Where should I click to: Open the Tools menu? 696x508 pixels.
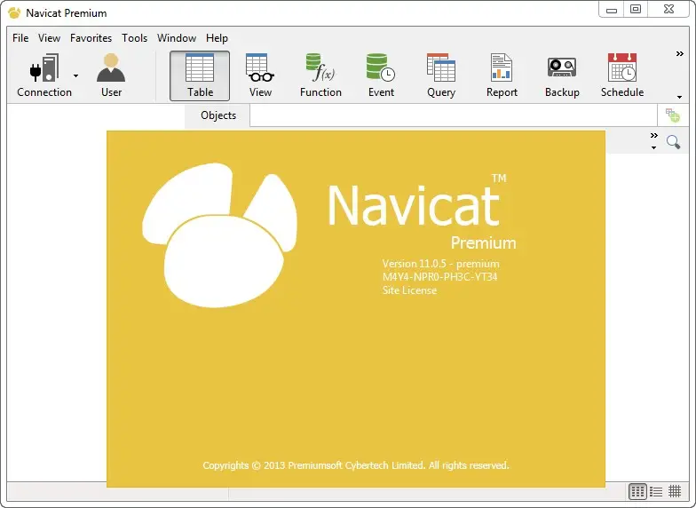point(135,38)
